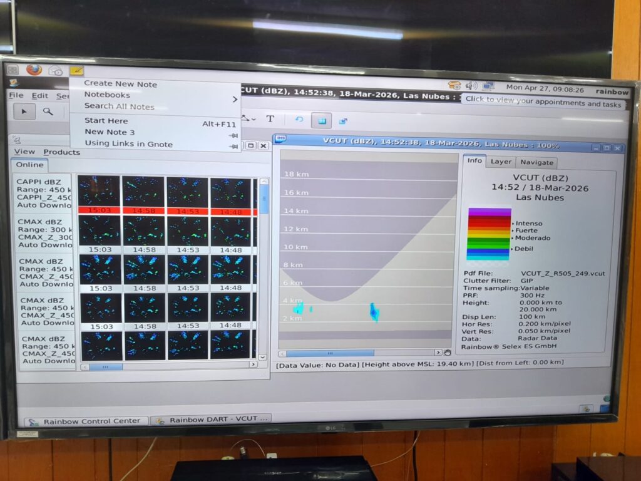Click the Gnote notes panel icon
This screenshot has width=641, height=481.
click(76, 71)
